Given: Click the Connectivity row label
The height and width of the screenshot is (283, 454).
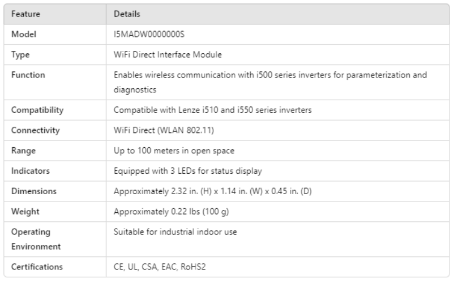Looking at the screenshot, I should [x=35, y=130].
